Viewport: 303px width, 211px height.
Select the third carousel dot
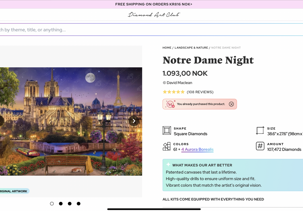[x=69, y=204]
